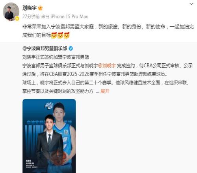Click the 27分钟前 timestamp

tap(31, 17)
